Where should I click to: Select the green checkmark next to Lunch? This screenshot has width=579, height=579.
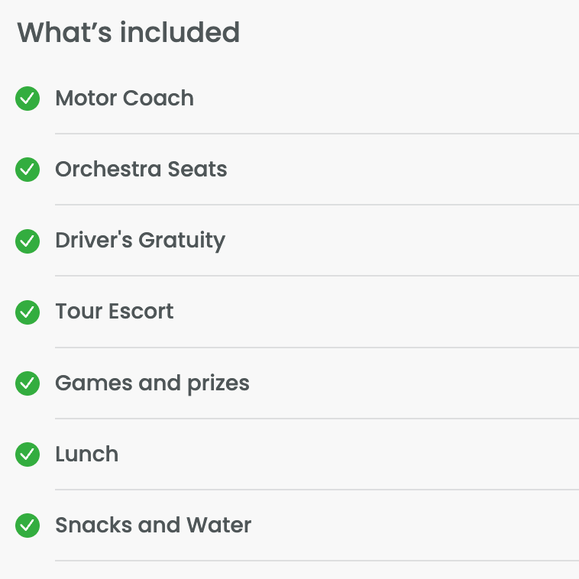tap(27, 454)
